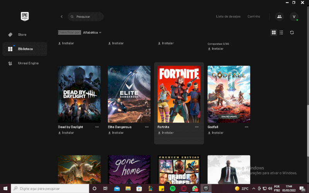The height and width of the screenshot is (193, 309).
Task: Open the Store section
Action: point(25,35)
